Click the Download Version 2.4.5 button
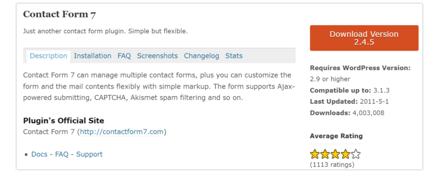Image resolution: width=439 pixels, height=173 pixels. (364, 38)
